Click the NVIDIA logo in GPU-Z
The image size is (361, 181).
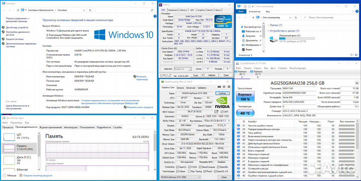coord(222,102)
